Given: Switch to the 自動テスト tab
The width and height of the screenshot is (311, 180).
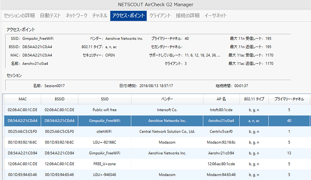Looking at the screenshot, I should click(50, 16).
